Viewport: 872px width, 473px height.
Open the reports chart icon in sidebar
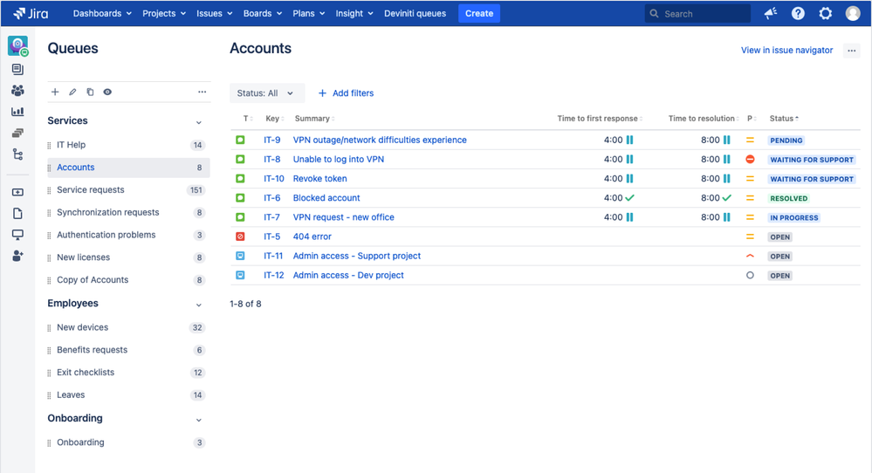[x=17, y=112]
